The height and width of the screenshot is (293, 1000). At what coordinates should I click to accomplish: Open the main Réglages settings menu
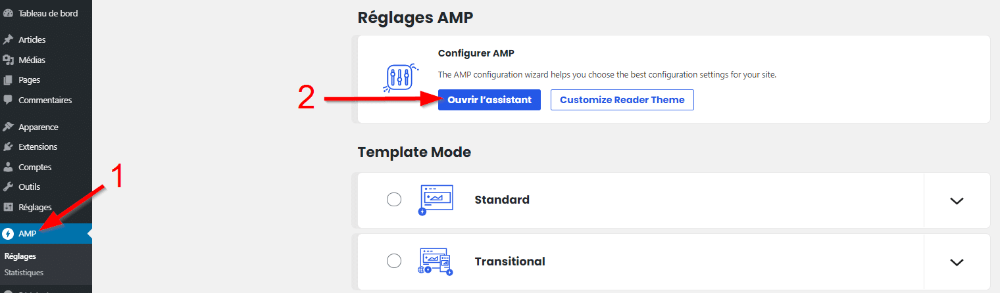pos(35,208)
